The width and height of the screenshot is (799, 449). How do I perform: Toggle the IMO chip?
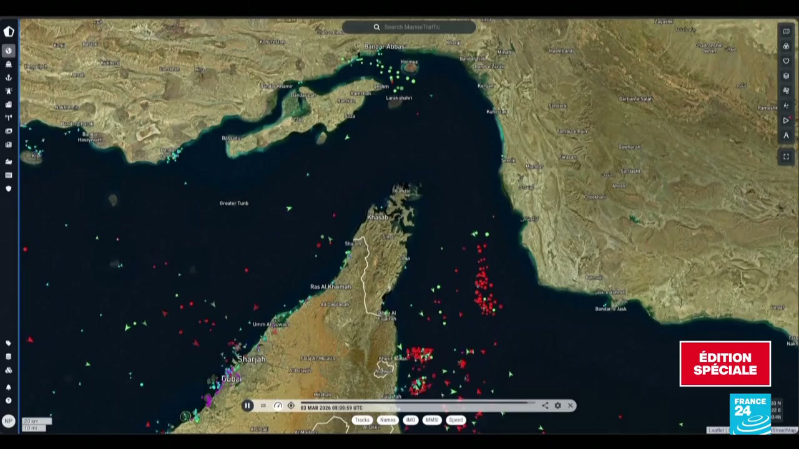click(x=410, y=420)
